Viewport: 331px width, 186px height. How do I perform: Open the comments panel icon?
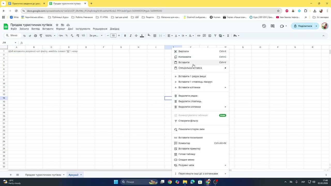[x=273, y=26]
